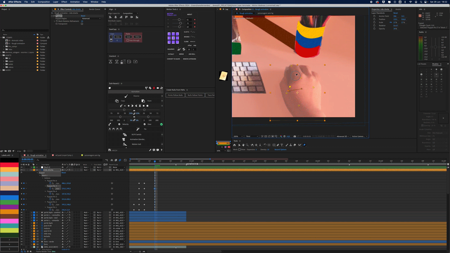Click Nulls Follow Points button

click(x=195, y=95)
